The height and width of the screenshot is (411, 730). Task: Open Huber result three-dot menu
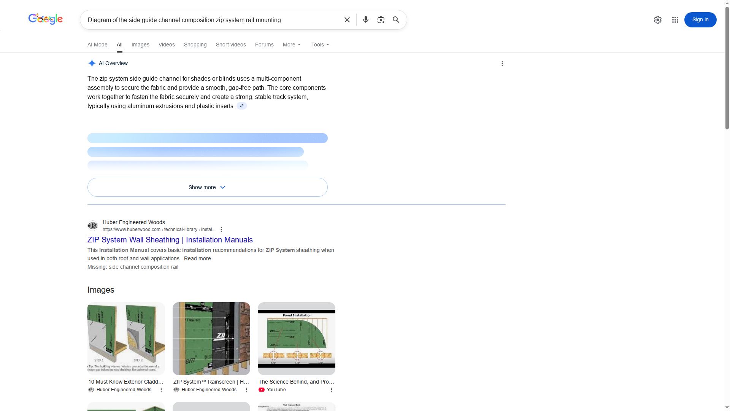(221, 229)
